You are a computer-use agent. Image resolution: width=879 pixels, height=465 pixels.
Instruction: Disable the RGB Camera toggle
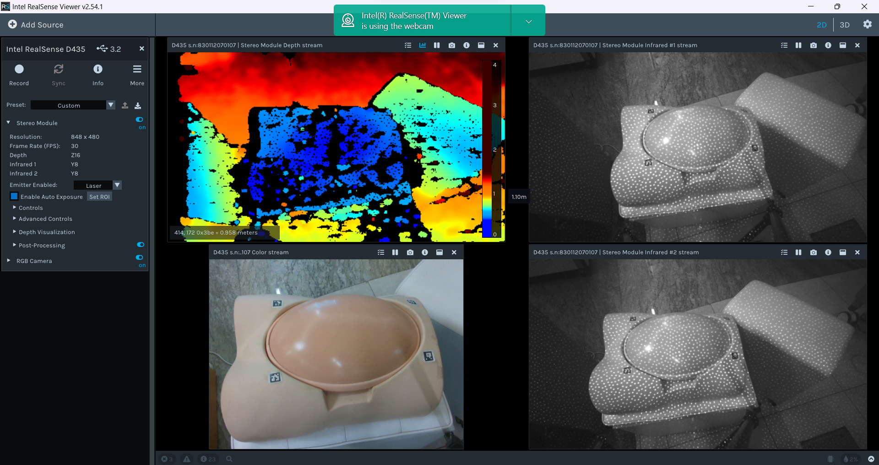click(140, 257)
